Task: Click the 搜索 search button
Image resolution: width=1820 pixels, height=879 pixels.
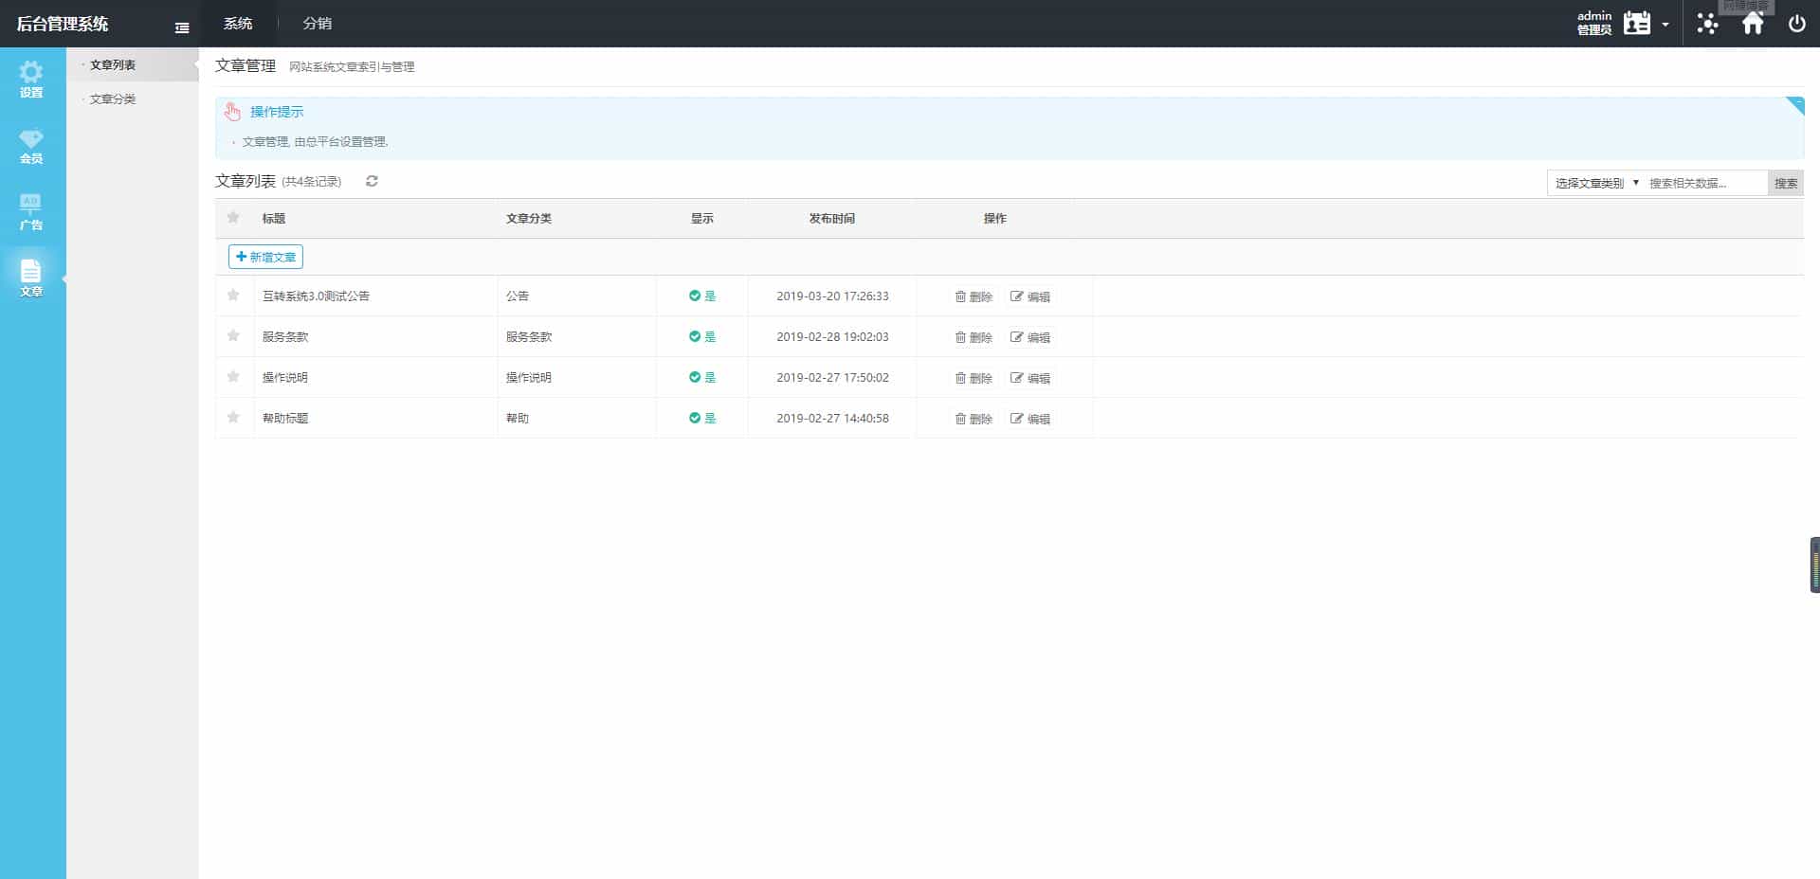Action: click(1786, 183)
